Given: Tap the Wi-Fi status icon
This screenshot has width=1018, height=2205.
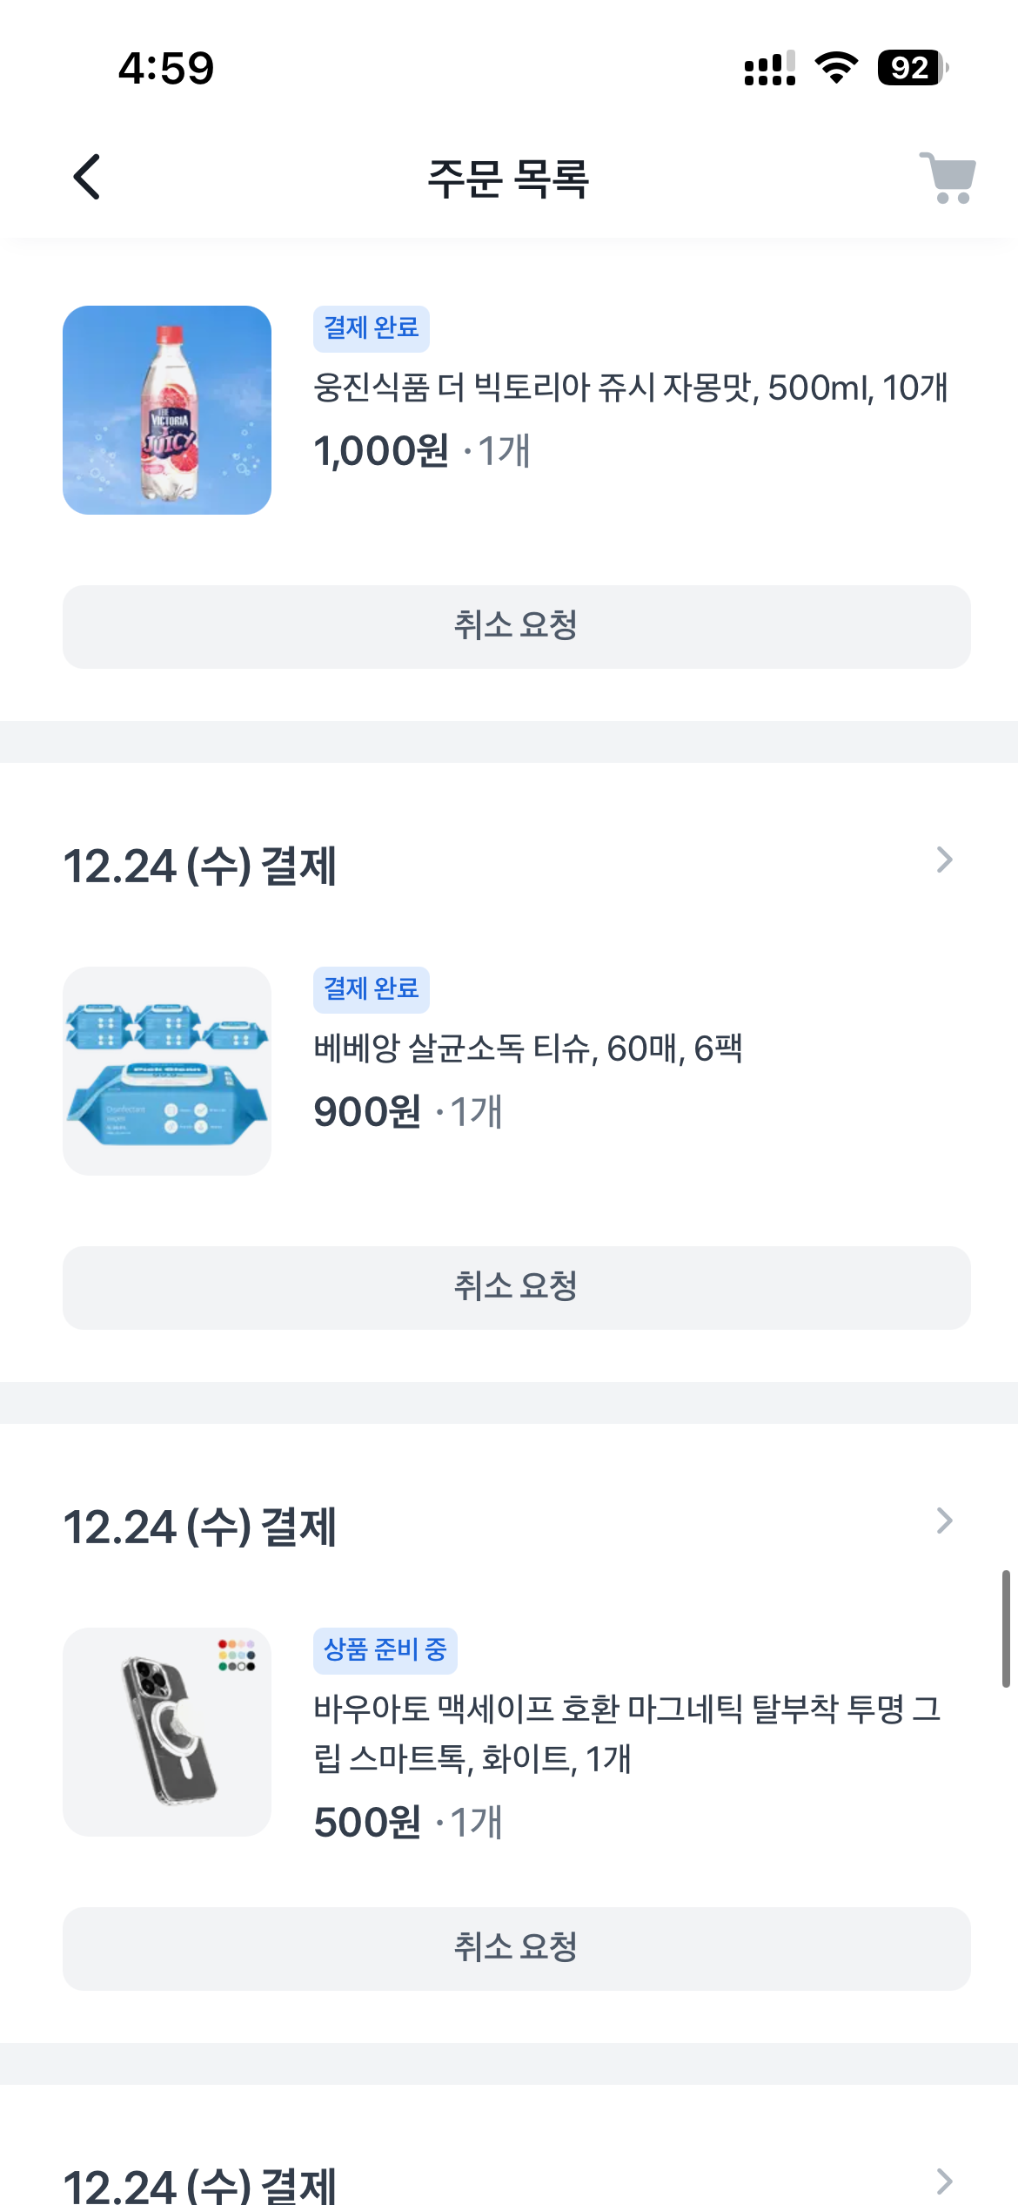Looking at the screenshot, I should [x=836, y=68].
